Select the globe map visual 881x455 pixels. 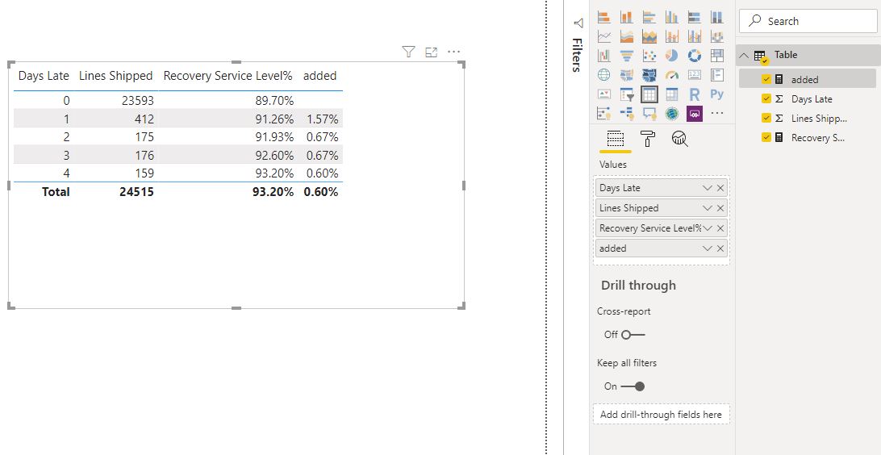coord(604,75)
